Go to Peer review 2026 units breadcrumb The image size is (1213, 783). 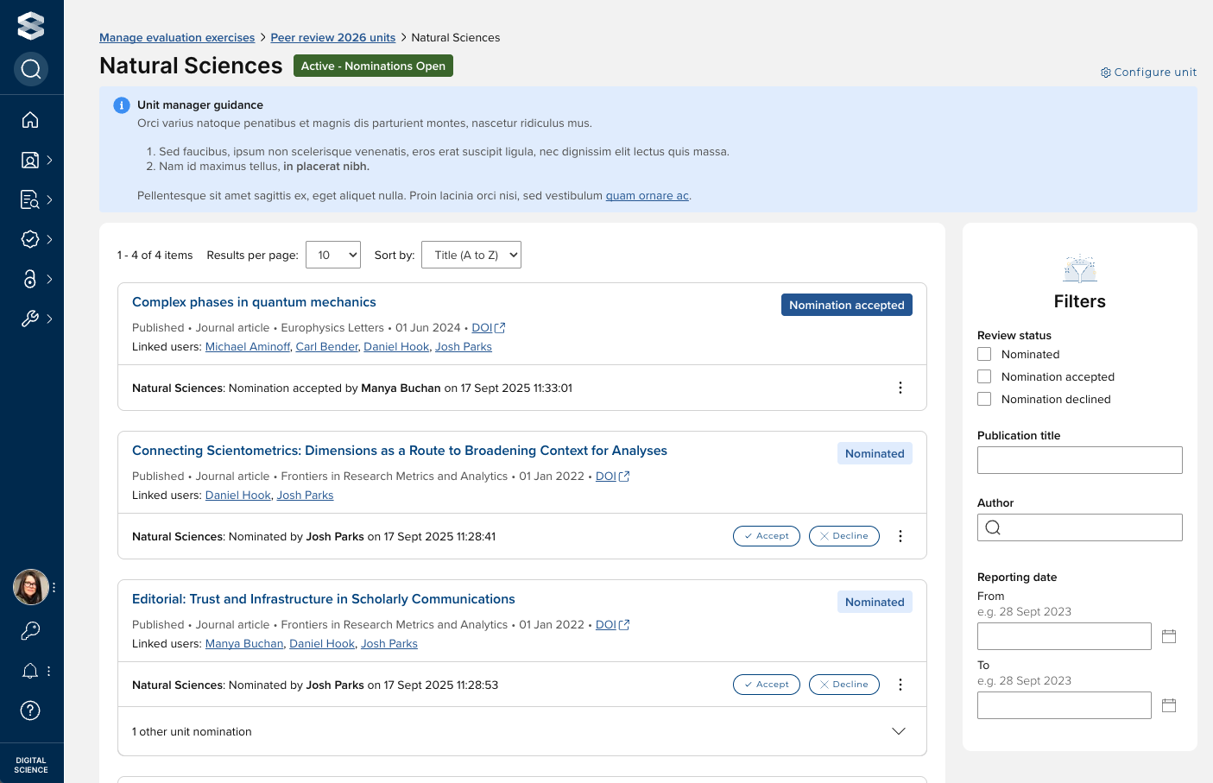click(332, 37)
